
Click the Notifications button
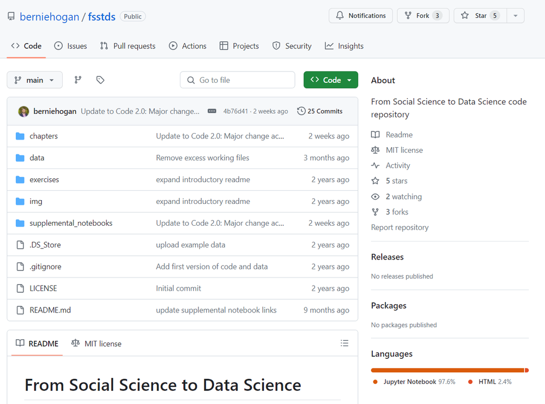(x=361, y=16)
